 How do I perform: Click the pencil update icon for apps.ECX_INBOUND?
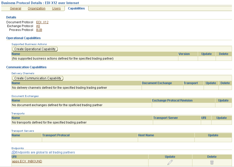[170, 162]
